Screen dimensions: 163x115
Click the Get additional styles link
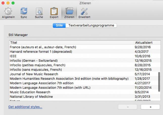click(25, 107)
